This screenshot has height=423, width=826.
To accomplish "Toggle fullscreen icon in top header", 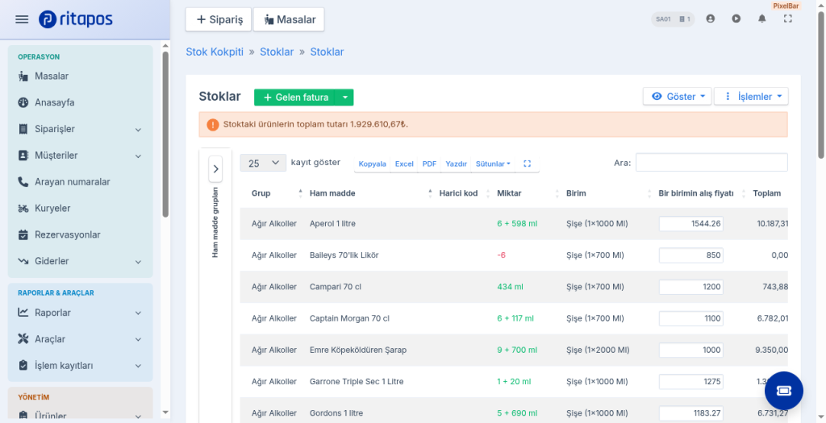I will click(x=787, y=19).
